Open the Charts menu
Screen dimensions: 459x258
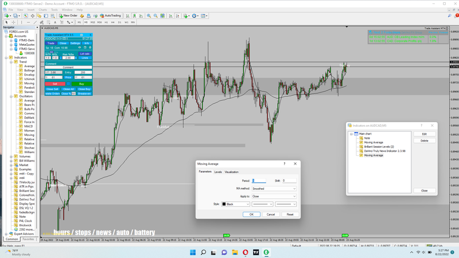click(x=43, y=10)
